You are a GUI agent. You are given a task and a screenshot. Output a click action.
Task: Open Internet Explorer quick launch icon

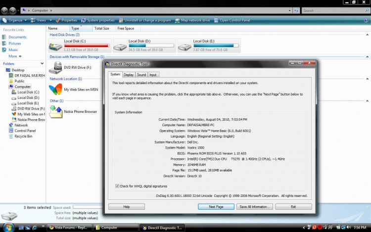tap(35, 228)
